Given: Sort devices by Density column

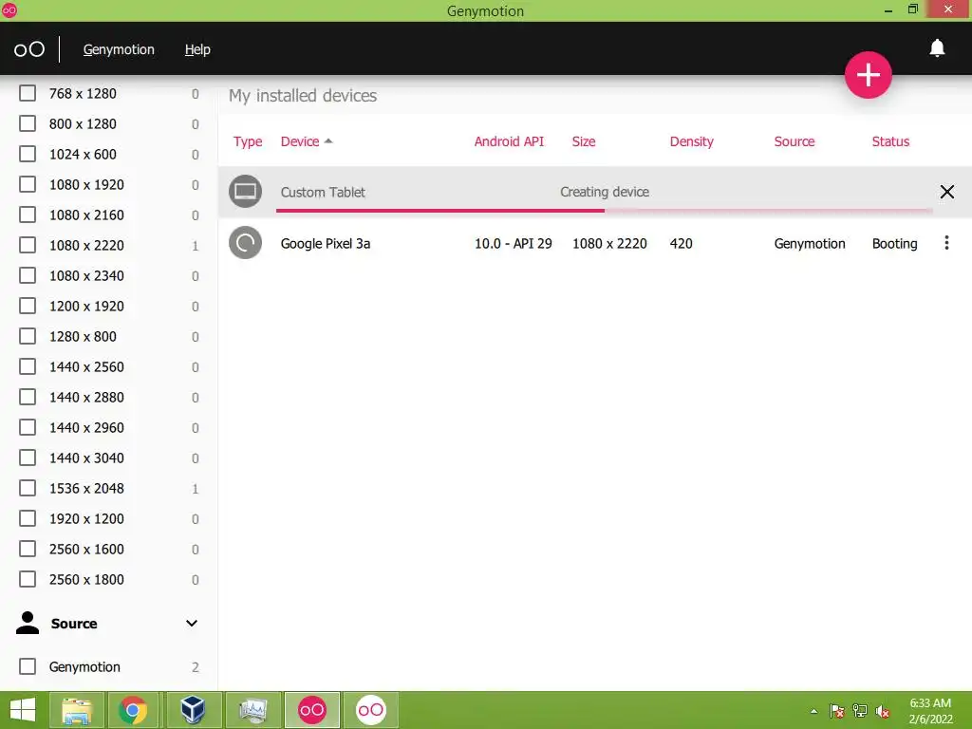Looking at the screenshot, I should pyautogui.click(x=691, y=141).
